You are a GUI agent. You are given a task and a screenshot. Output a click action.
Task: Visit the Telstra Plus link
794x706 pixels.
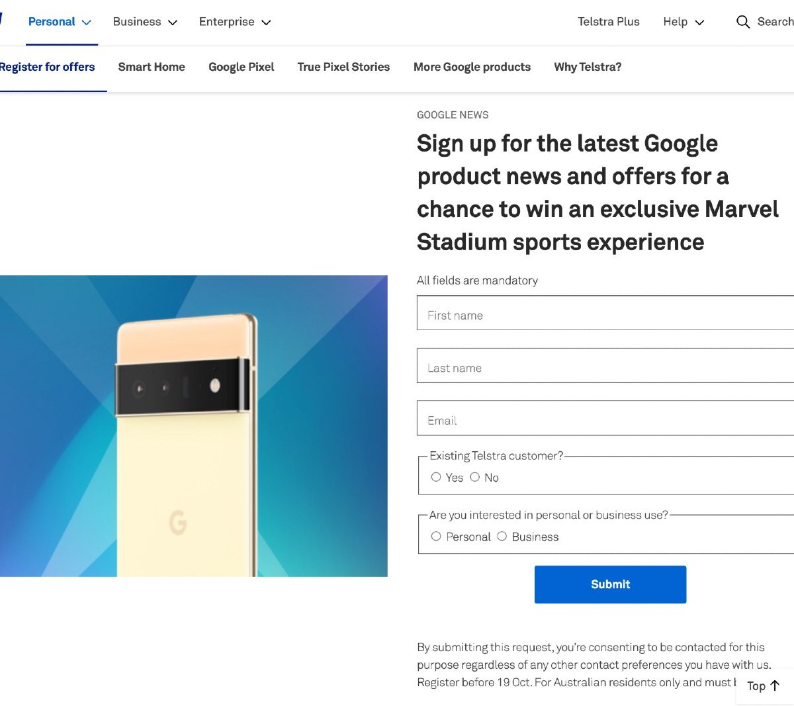pos(608,22)
